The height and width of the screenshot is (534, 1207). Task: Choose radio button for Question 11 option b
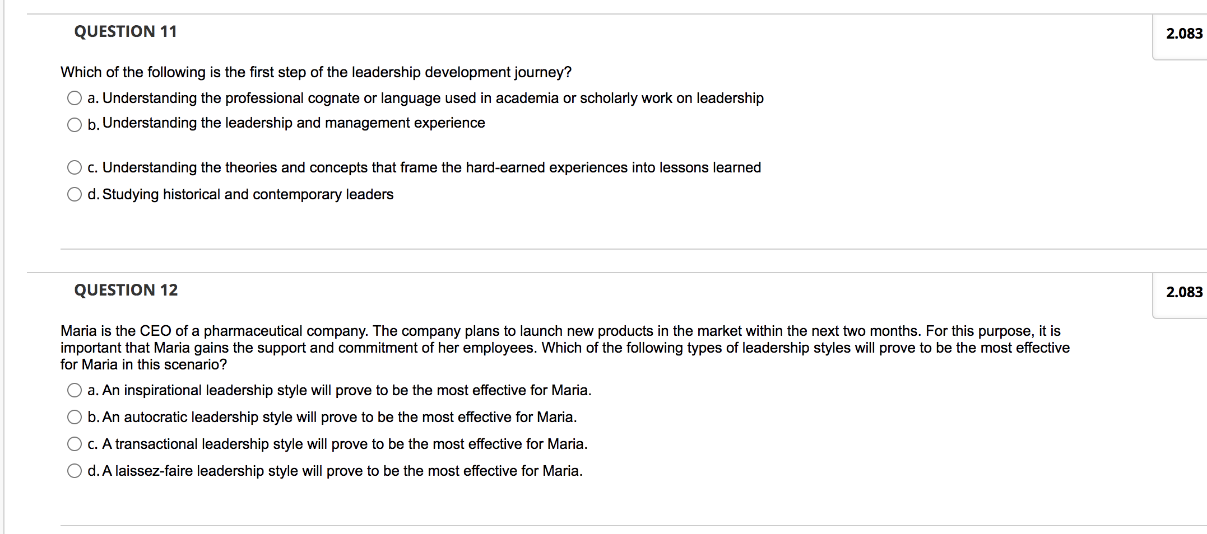coord(75,125)
